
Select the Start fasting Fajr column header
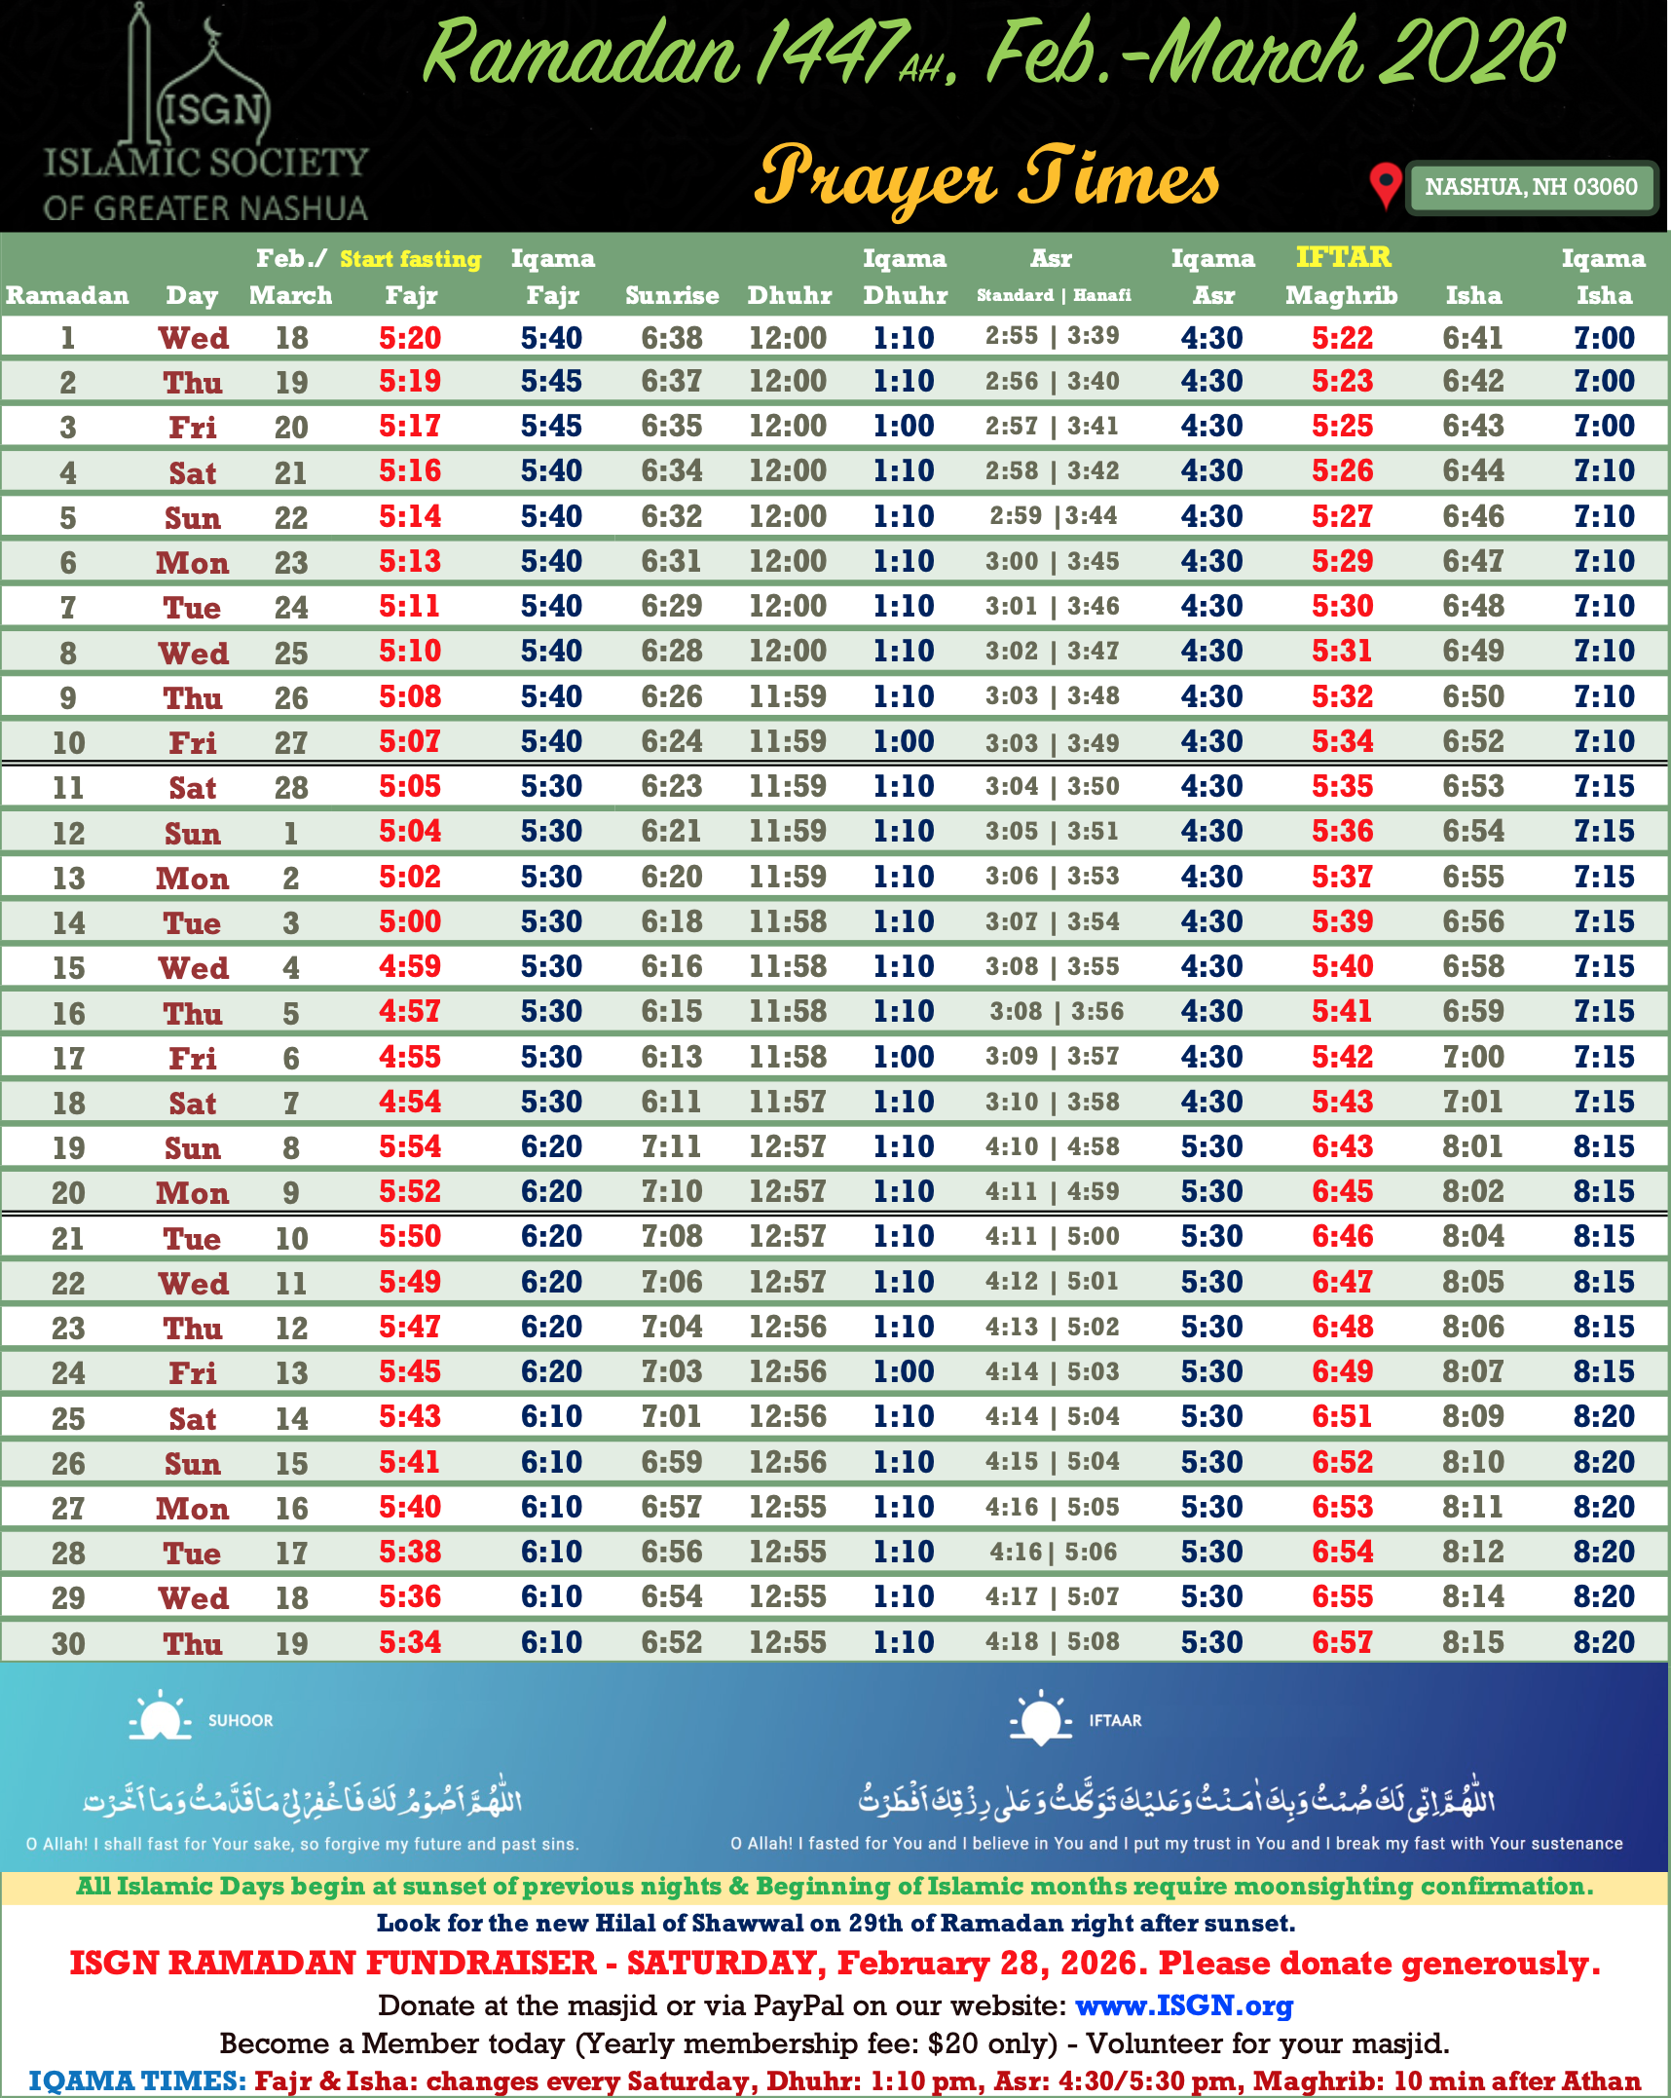(410, 276)
